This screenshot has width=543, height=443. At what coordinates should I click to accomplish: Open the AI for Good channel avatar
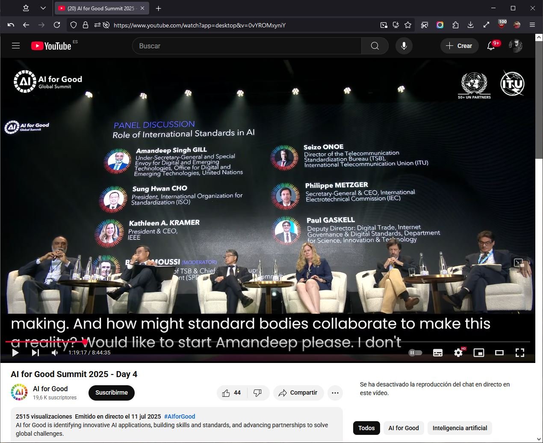tap(19, 392)
